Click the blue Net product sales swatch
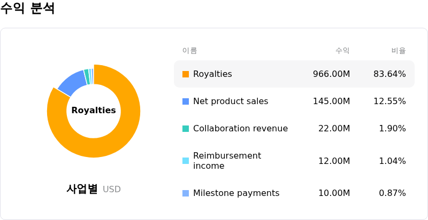Screen dimensions: 428x220 186,101
